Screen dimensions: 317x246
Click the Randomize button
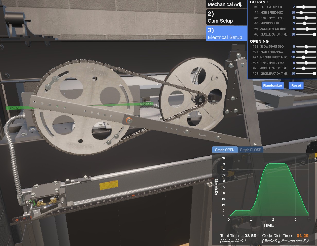(272, 86)
